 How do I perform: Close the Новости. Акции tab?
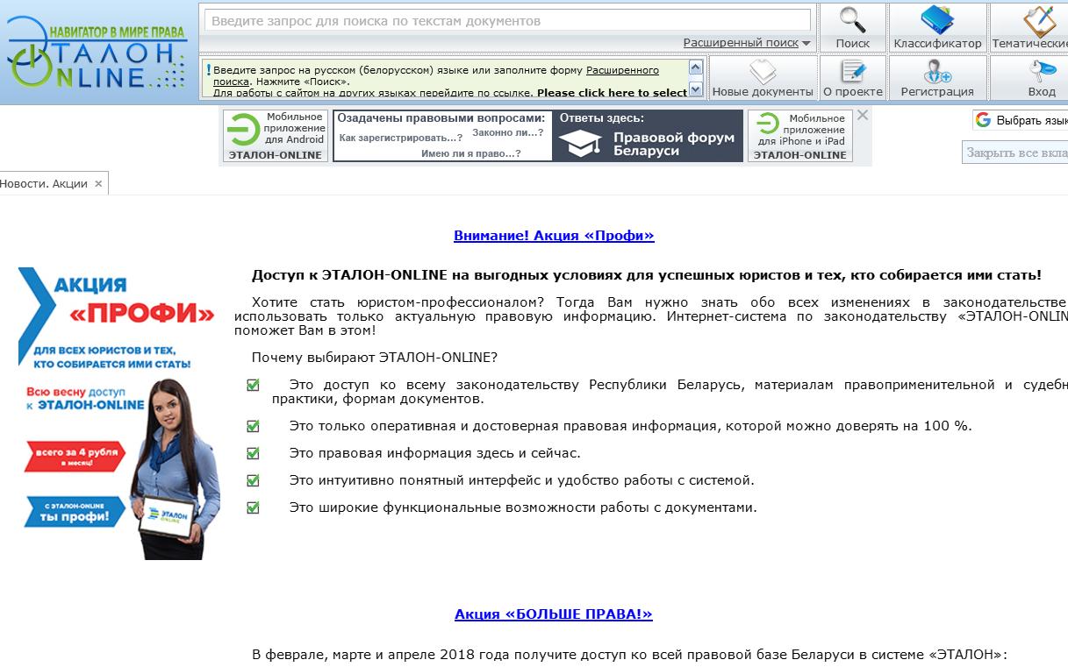(98, 184)
